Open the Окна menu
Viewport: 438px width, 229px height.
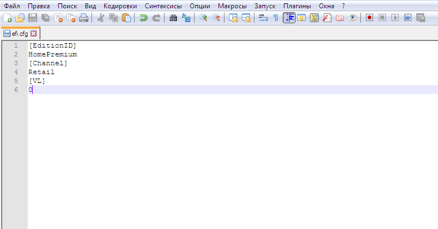327,6
